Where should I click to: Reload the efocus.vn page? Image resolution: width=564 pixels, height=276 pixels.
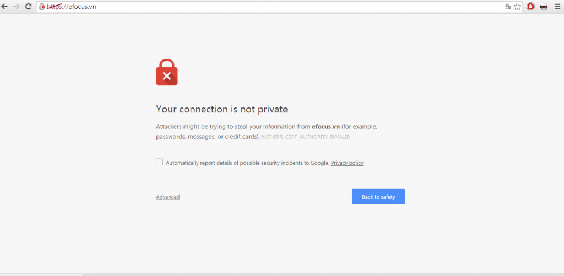click(x=29, y=7)
